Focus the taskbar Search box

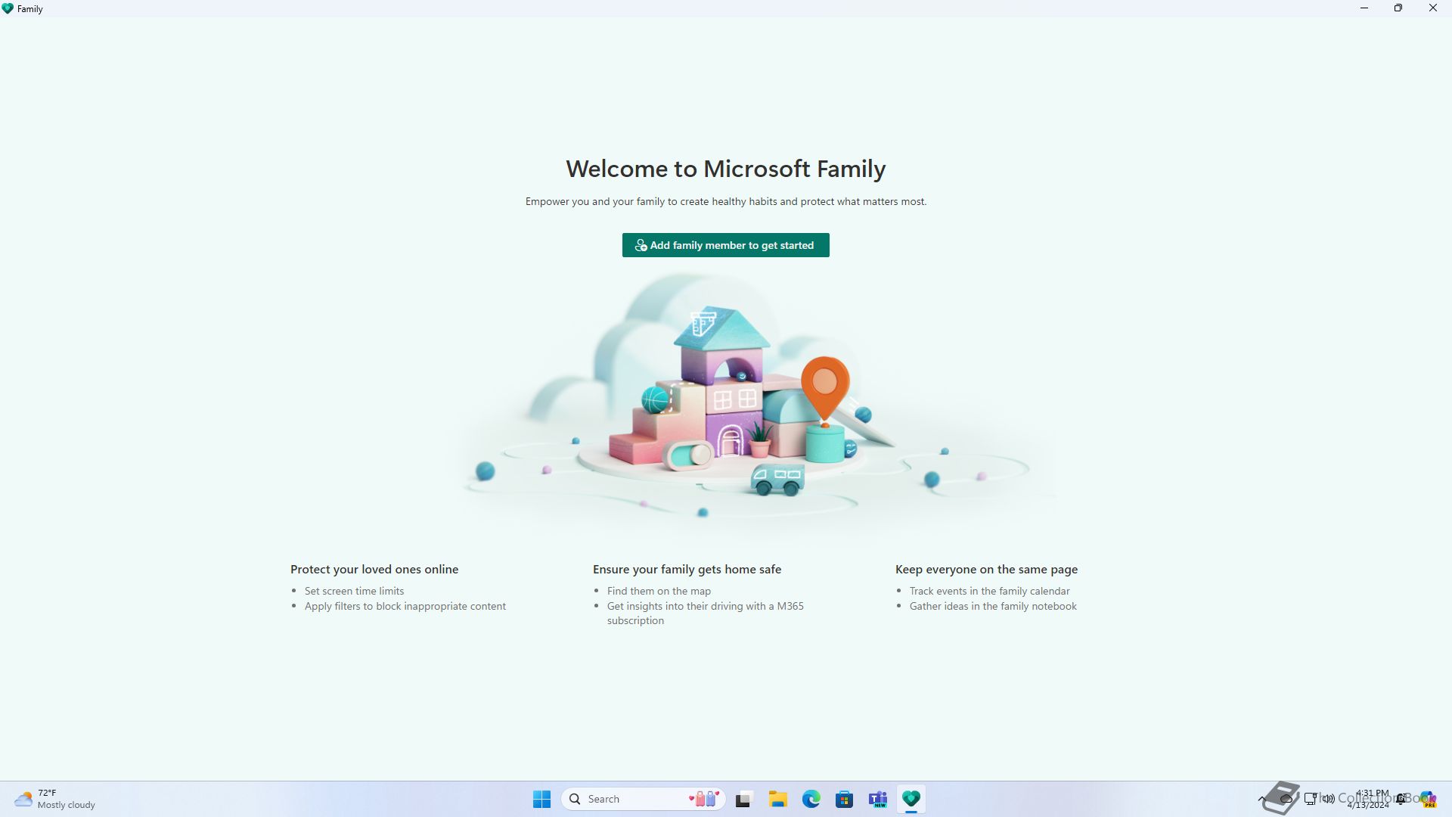(644, 799)
